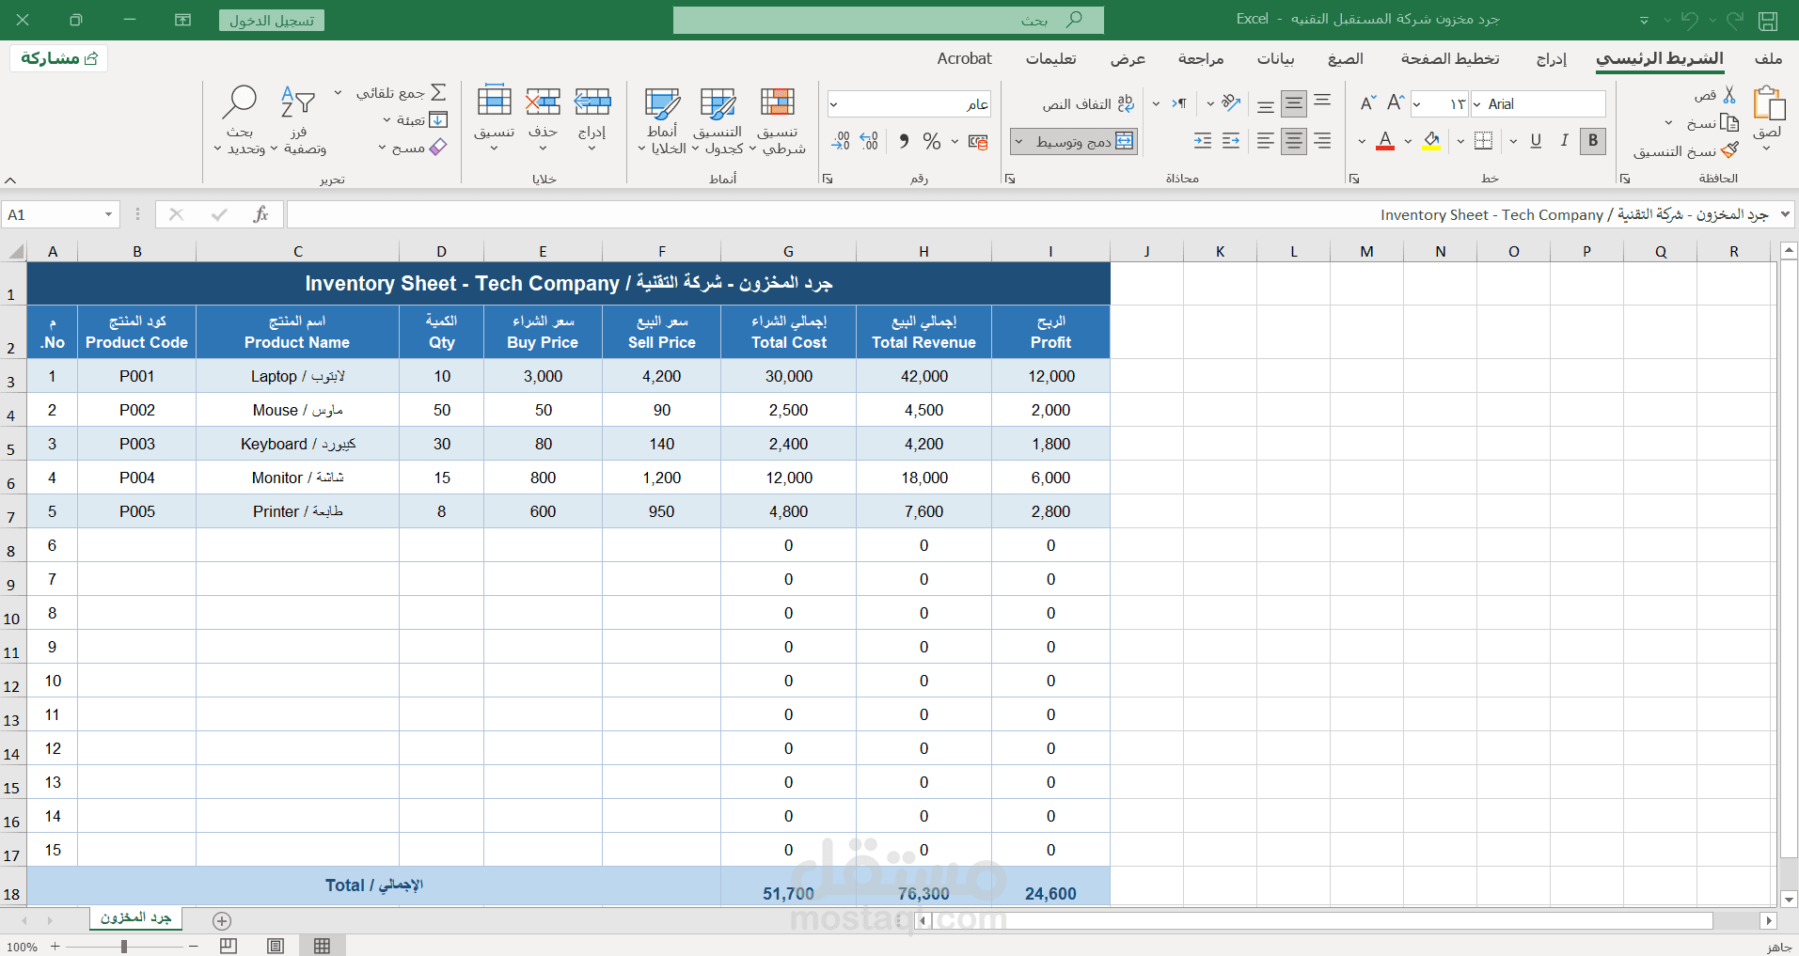
Task: Open the Formulas tab
Action: pos(1346,58)
